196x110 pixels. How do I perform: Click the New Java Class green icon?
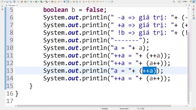25,2
